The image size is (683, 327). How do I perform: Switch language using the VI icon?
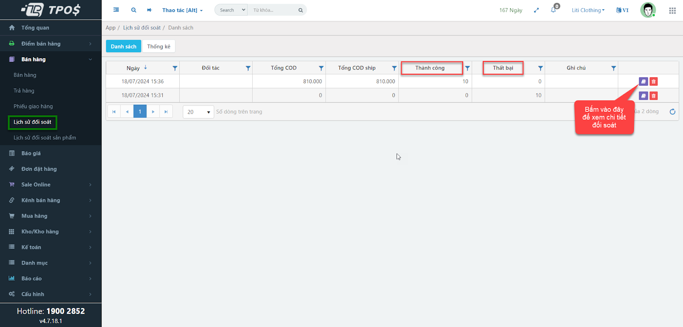(622, 10)
